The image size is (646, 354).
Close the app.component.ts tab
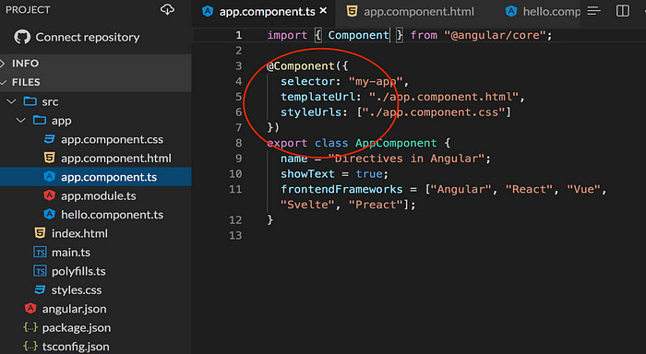click(323, 11)
